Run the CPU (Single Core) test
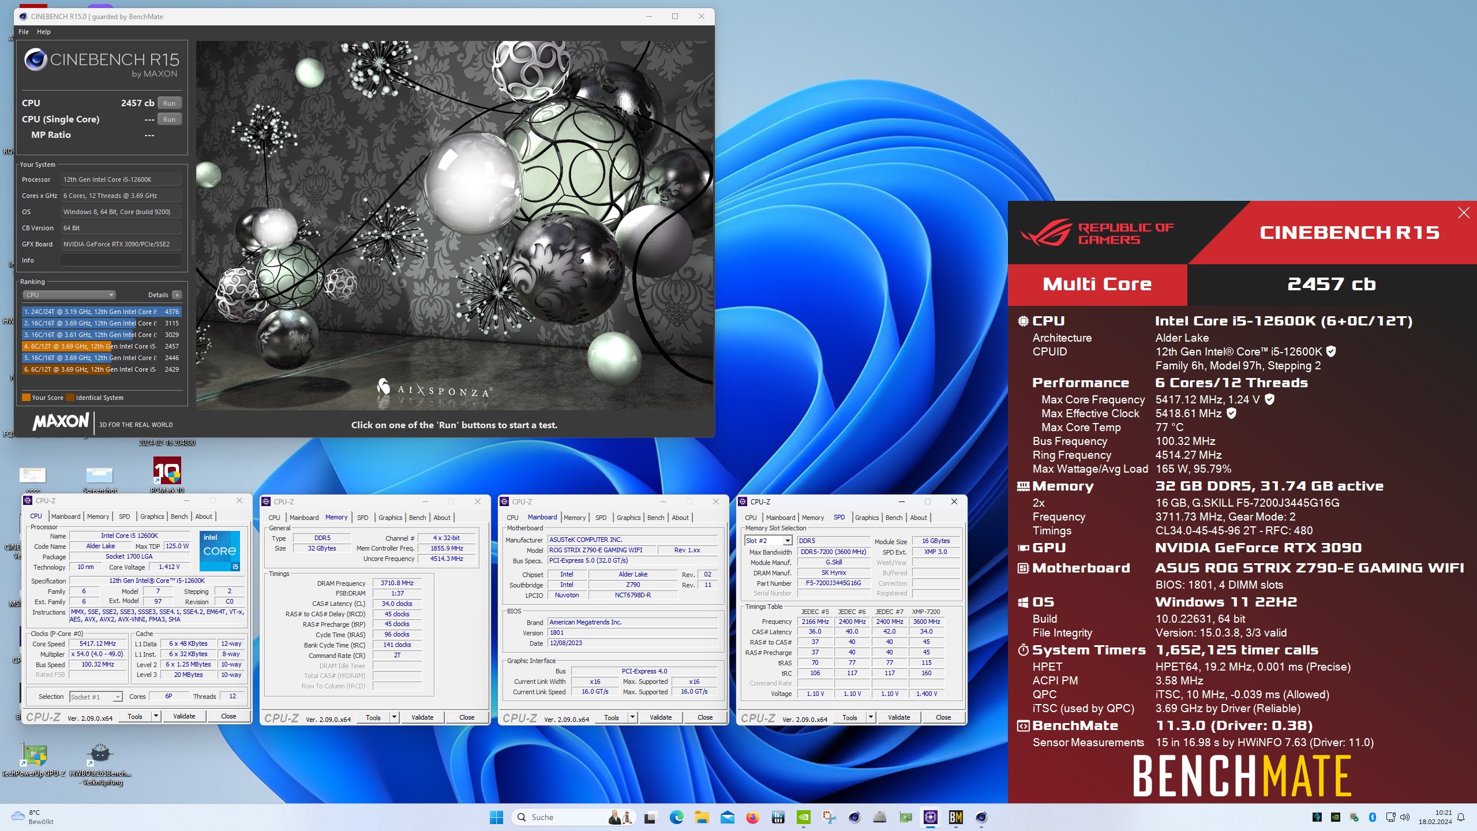 pos(170,119)
